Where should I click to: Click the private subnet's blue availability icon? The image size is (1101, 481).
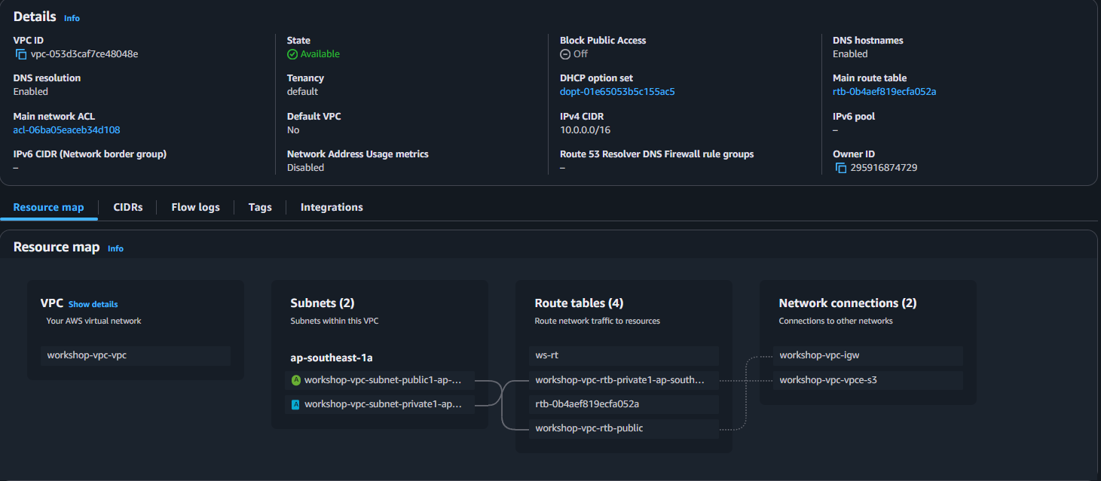(296, 404)
